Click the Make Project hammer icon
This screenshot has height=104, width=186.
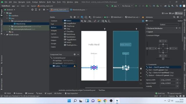(x=107, y=6)
